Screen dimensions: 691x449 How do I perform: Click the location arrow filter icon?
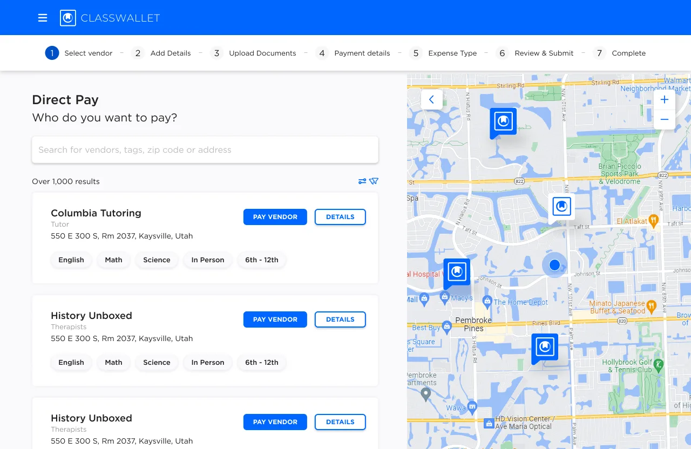tap(374, 181)
